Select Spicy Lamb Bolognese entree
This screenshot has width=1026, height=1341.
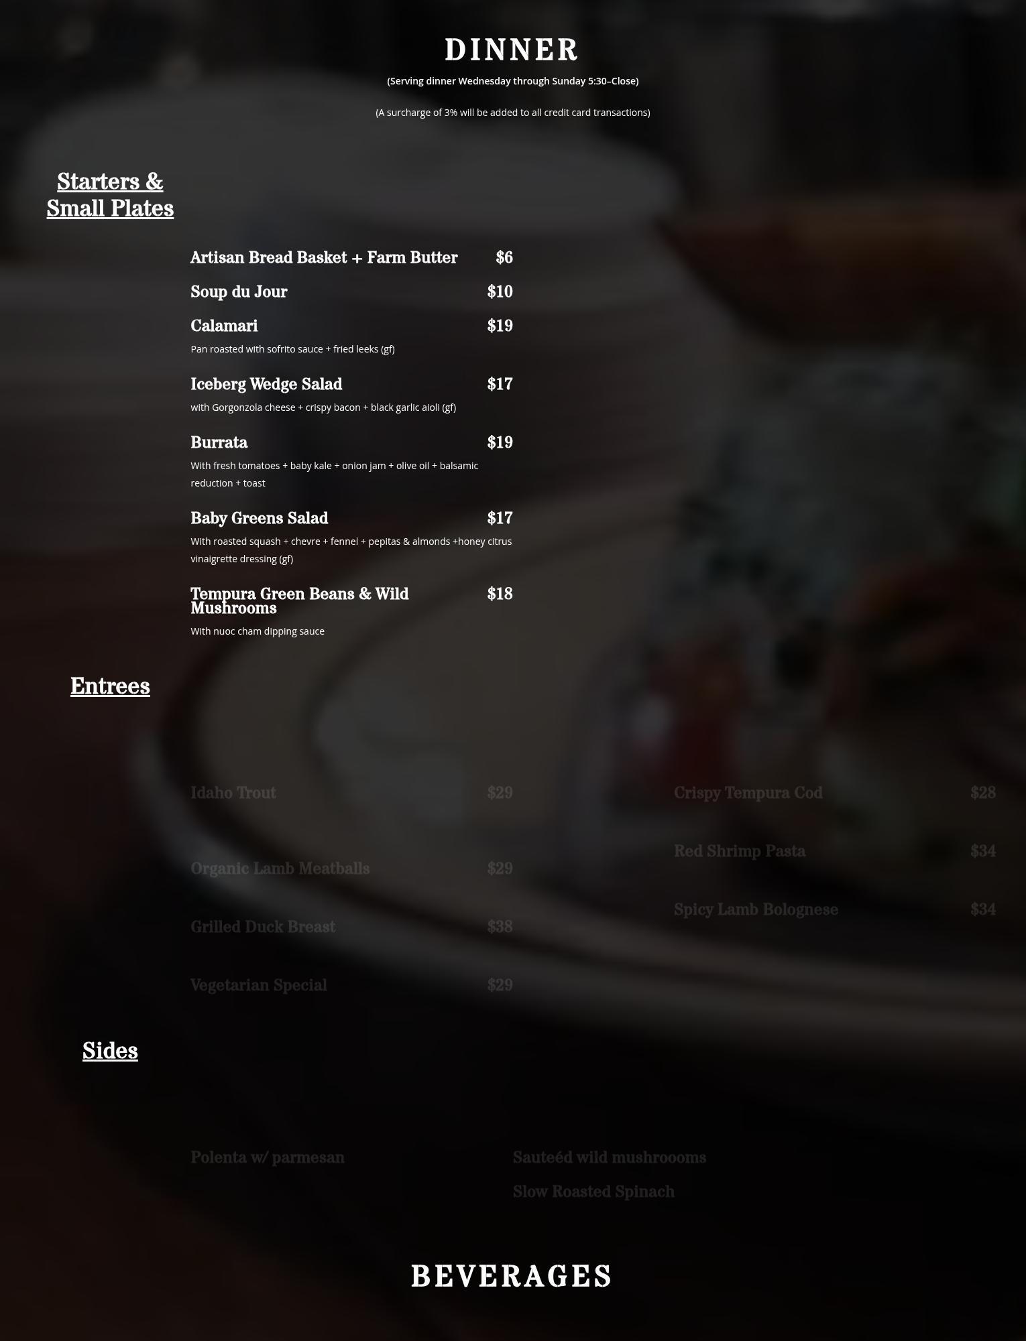[756, 909]
